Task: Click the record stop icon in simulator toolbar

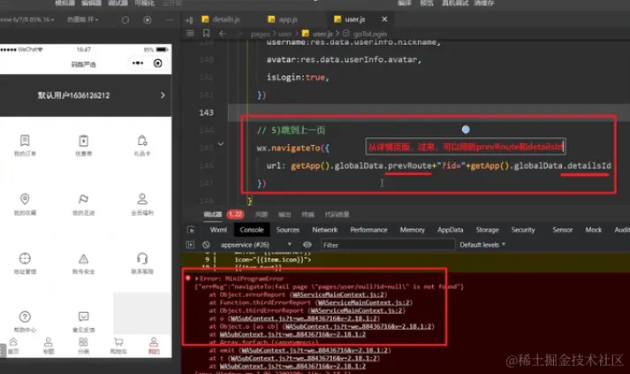Action: tap(148, 19)
